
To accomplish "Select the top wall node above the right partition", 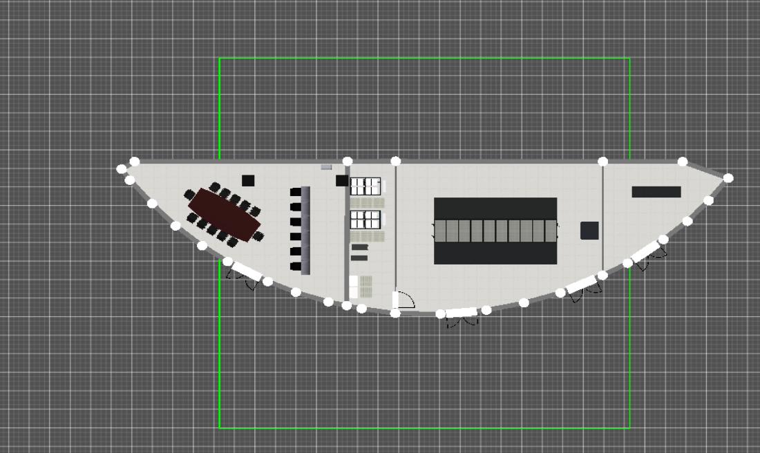I will [603, 162].
